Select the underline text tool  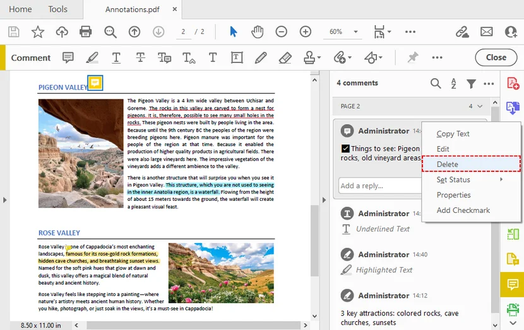(116, 58)
